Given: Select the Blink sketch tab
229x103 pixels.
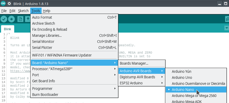Looking at the screenshot, I should pos(7,29).
